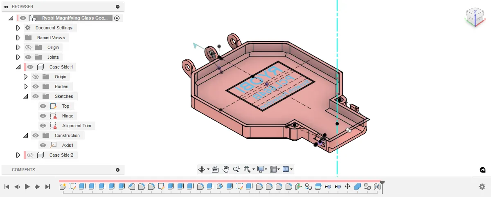The height and width of the screenshot is (197, 491).
Task: Open the Viewports dropdown arrow
Action: point(291,169)
